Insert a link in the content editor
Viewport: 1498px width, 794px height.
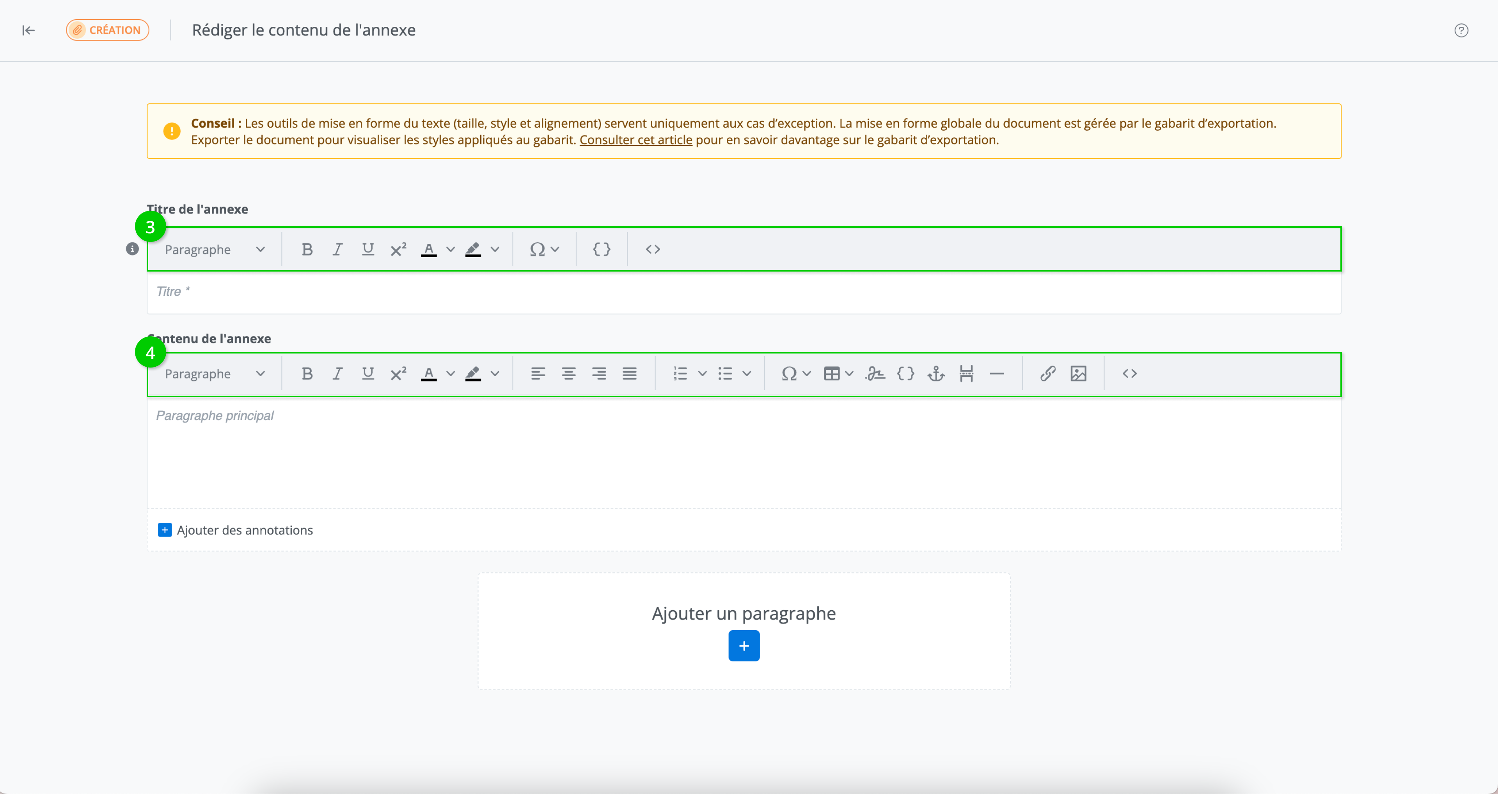[1047, 373]
